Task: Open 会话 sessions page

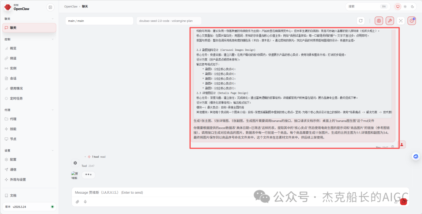Action: click(x=29, y=78)
